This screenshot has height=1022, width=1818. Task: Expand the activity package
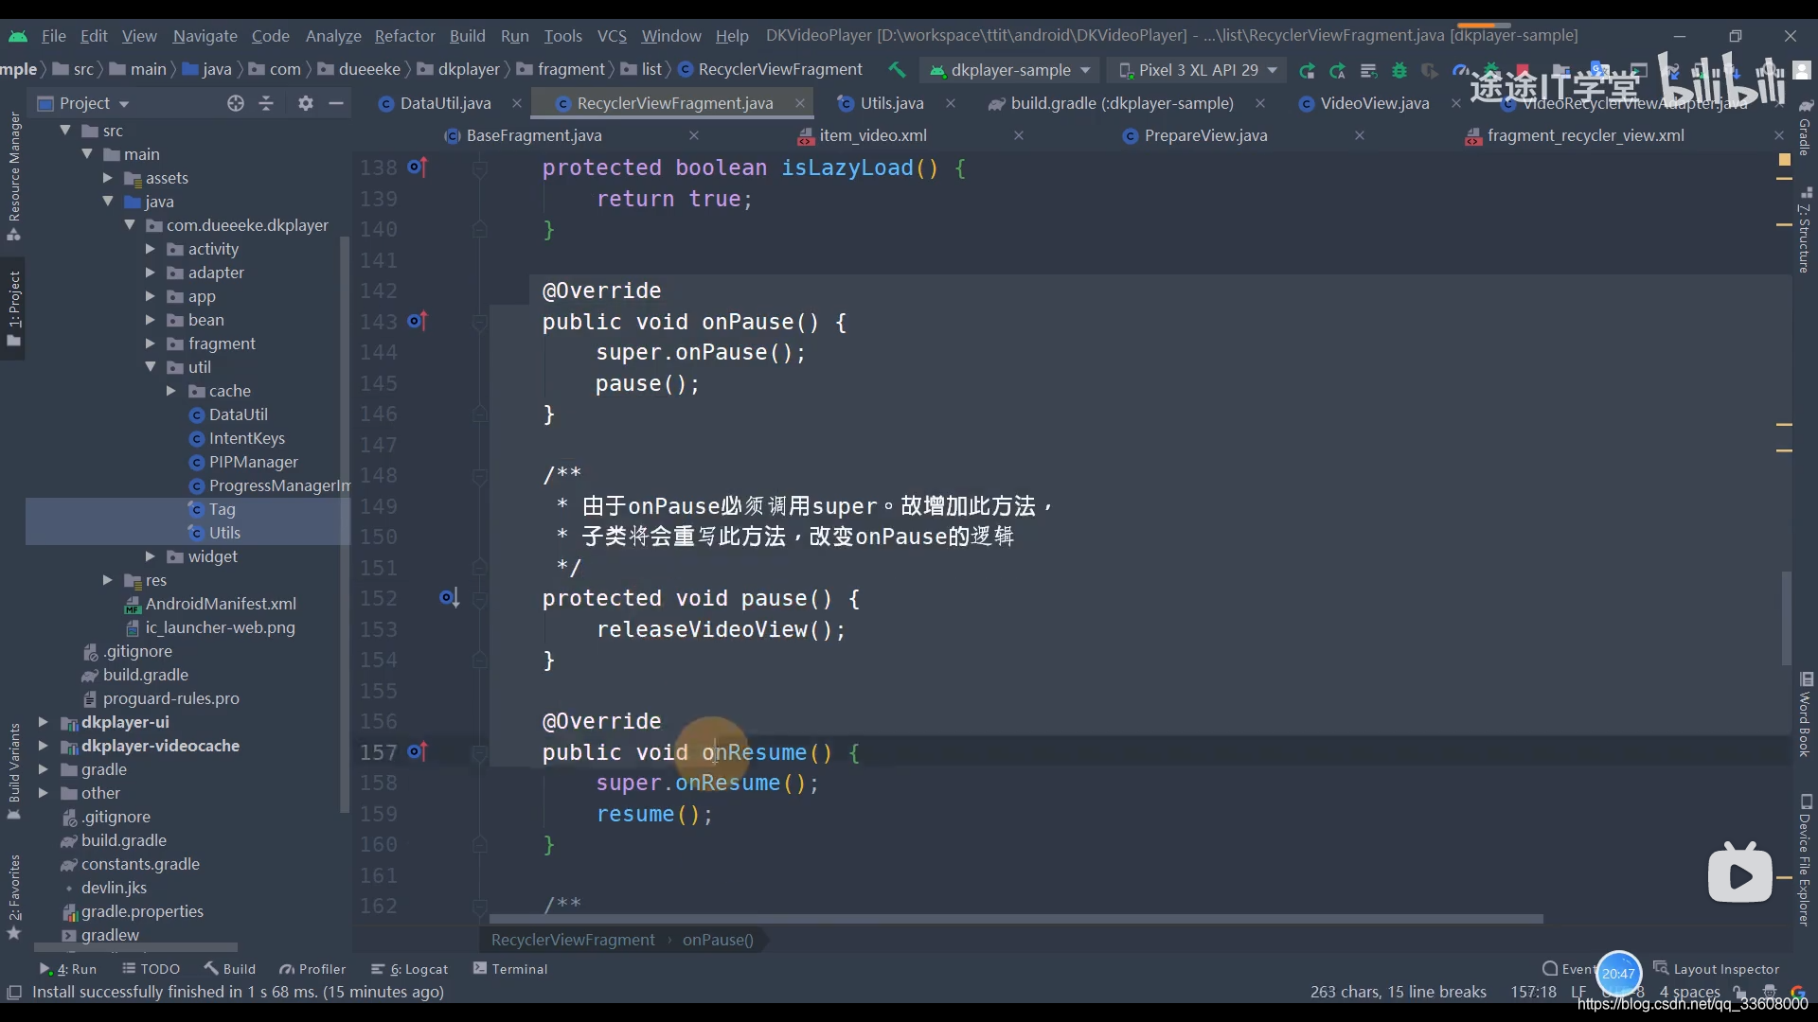tap(150, 248)
